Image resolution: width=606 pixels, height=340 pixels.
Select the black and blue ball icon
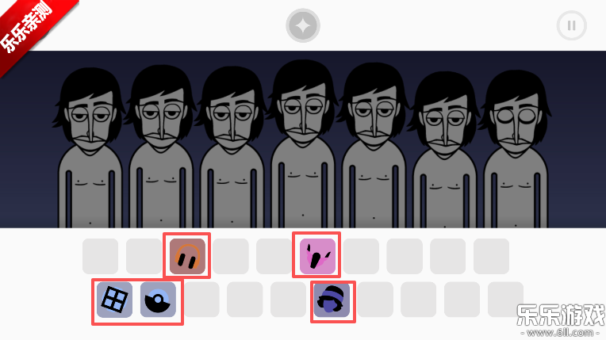tap(158, 300)
